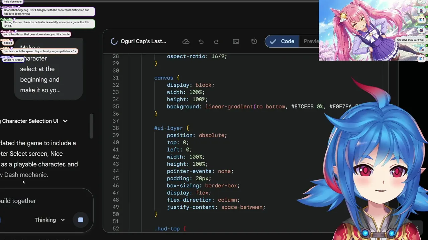The image size is (428, 240).
Task: Click the user prompt bubble 'character select at the beginning'
Action: pos(48,69)
